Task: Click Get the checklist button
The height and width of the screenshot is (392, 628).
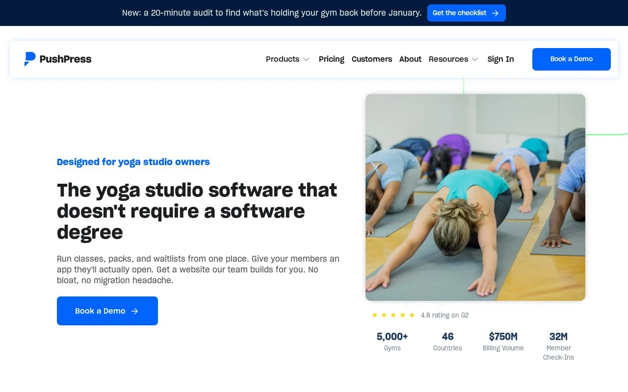Action: point(467,13)
